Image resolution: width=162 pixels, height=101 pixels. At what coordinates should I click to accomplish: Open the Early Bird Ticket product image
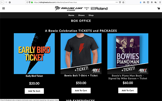point(34,54)
